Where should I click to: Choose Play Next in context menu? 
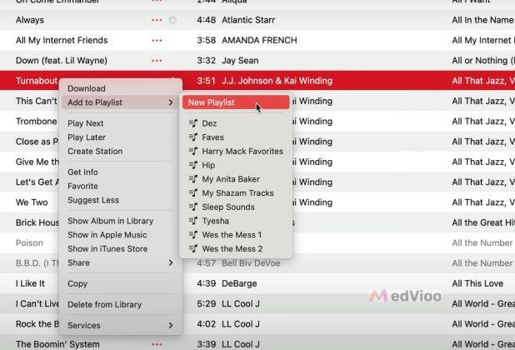point(120,123)
